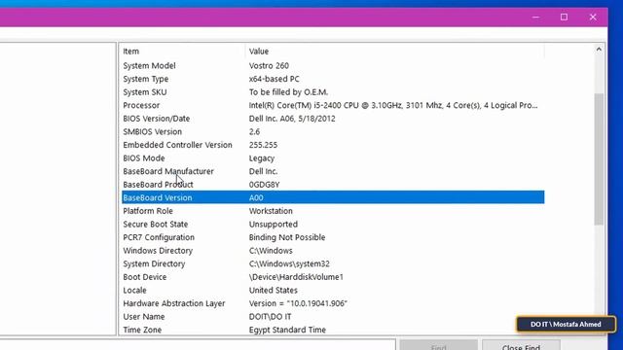Click the highlighted BaseBoard Version row

pos(333,197)
